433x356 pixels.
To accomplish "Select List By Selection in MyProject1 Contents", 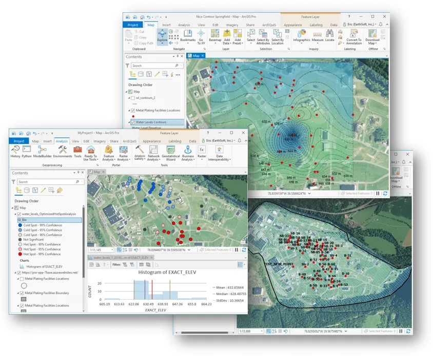I will 35,190.
